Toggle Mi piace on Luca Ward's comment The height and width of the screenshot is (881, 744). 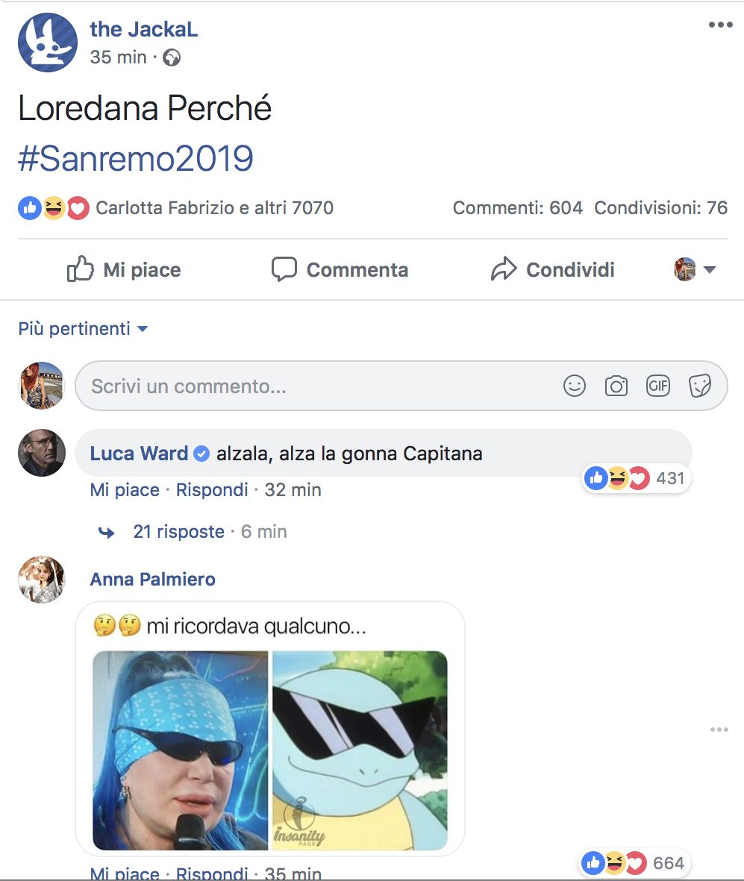click(125, 490)
